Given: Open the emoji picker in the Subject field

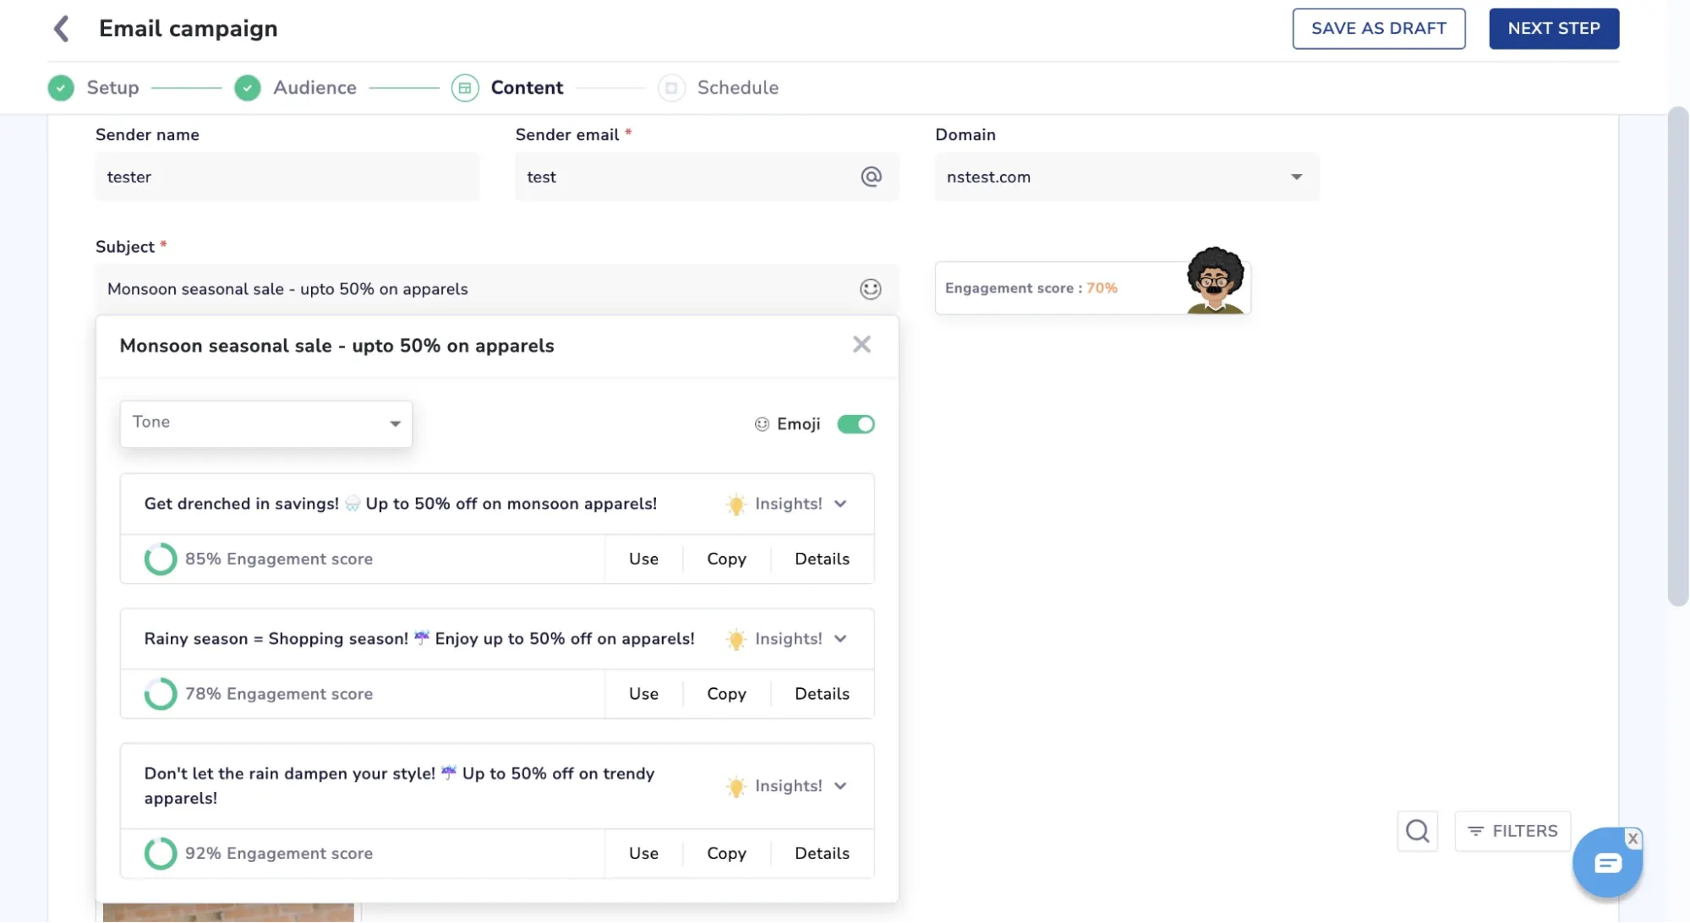Looking at the screenshot, I should (x=869, y=288).
